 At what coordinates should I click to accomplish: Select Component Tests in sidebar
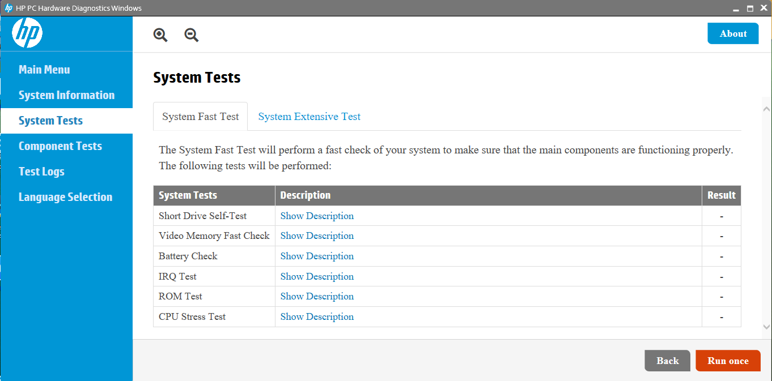[x=60, y=146]
